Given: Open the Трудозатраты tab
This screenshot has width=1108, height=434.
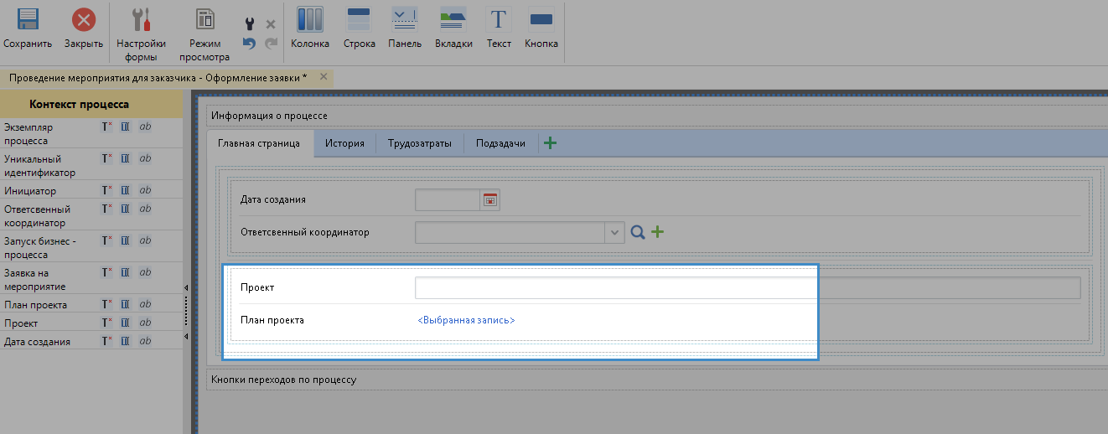Looking at the screenshot, I should coord(419,143).
